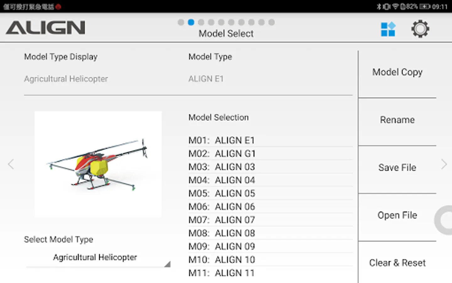
Task: Tap the Wi-Fi status icon
Action: pos(395,7)
